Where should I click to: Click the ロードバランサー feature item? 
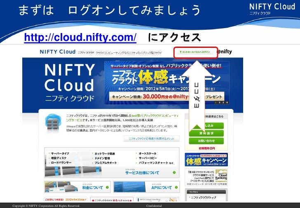coord(61,163)
